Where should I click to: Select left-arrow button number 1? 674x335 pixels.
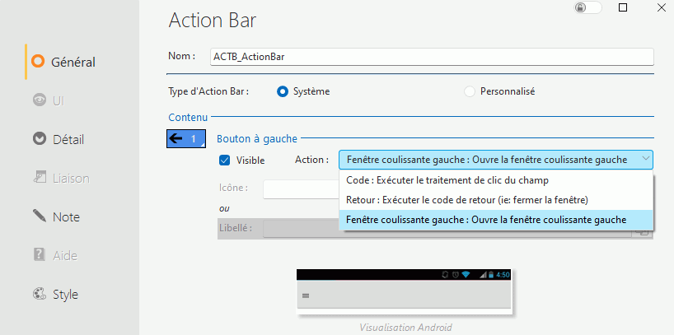coord(184,139)
